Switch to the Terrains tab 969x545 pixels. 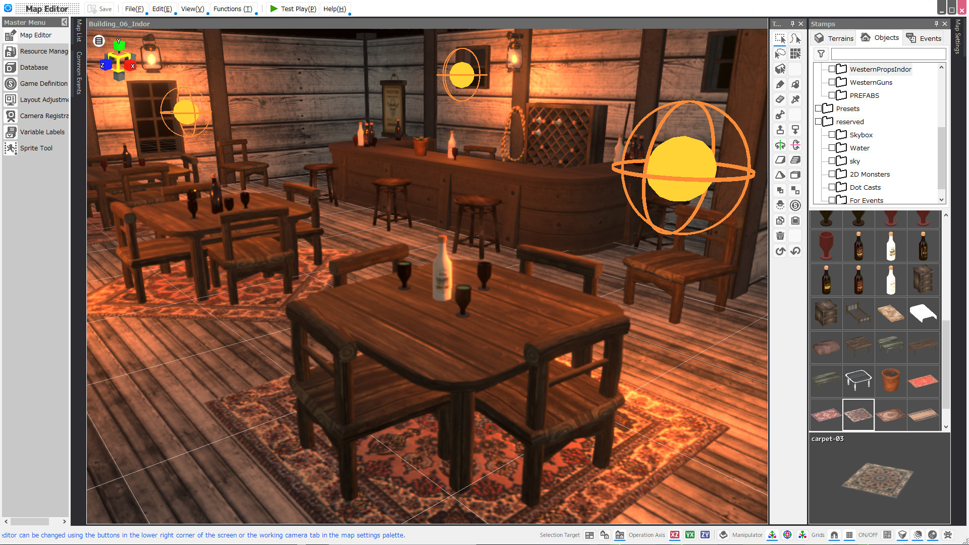tap(833, 38)
